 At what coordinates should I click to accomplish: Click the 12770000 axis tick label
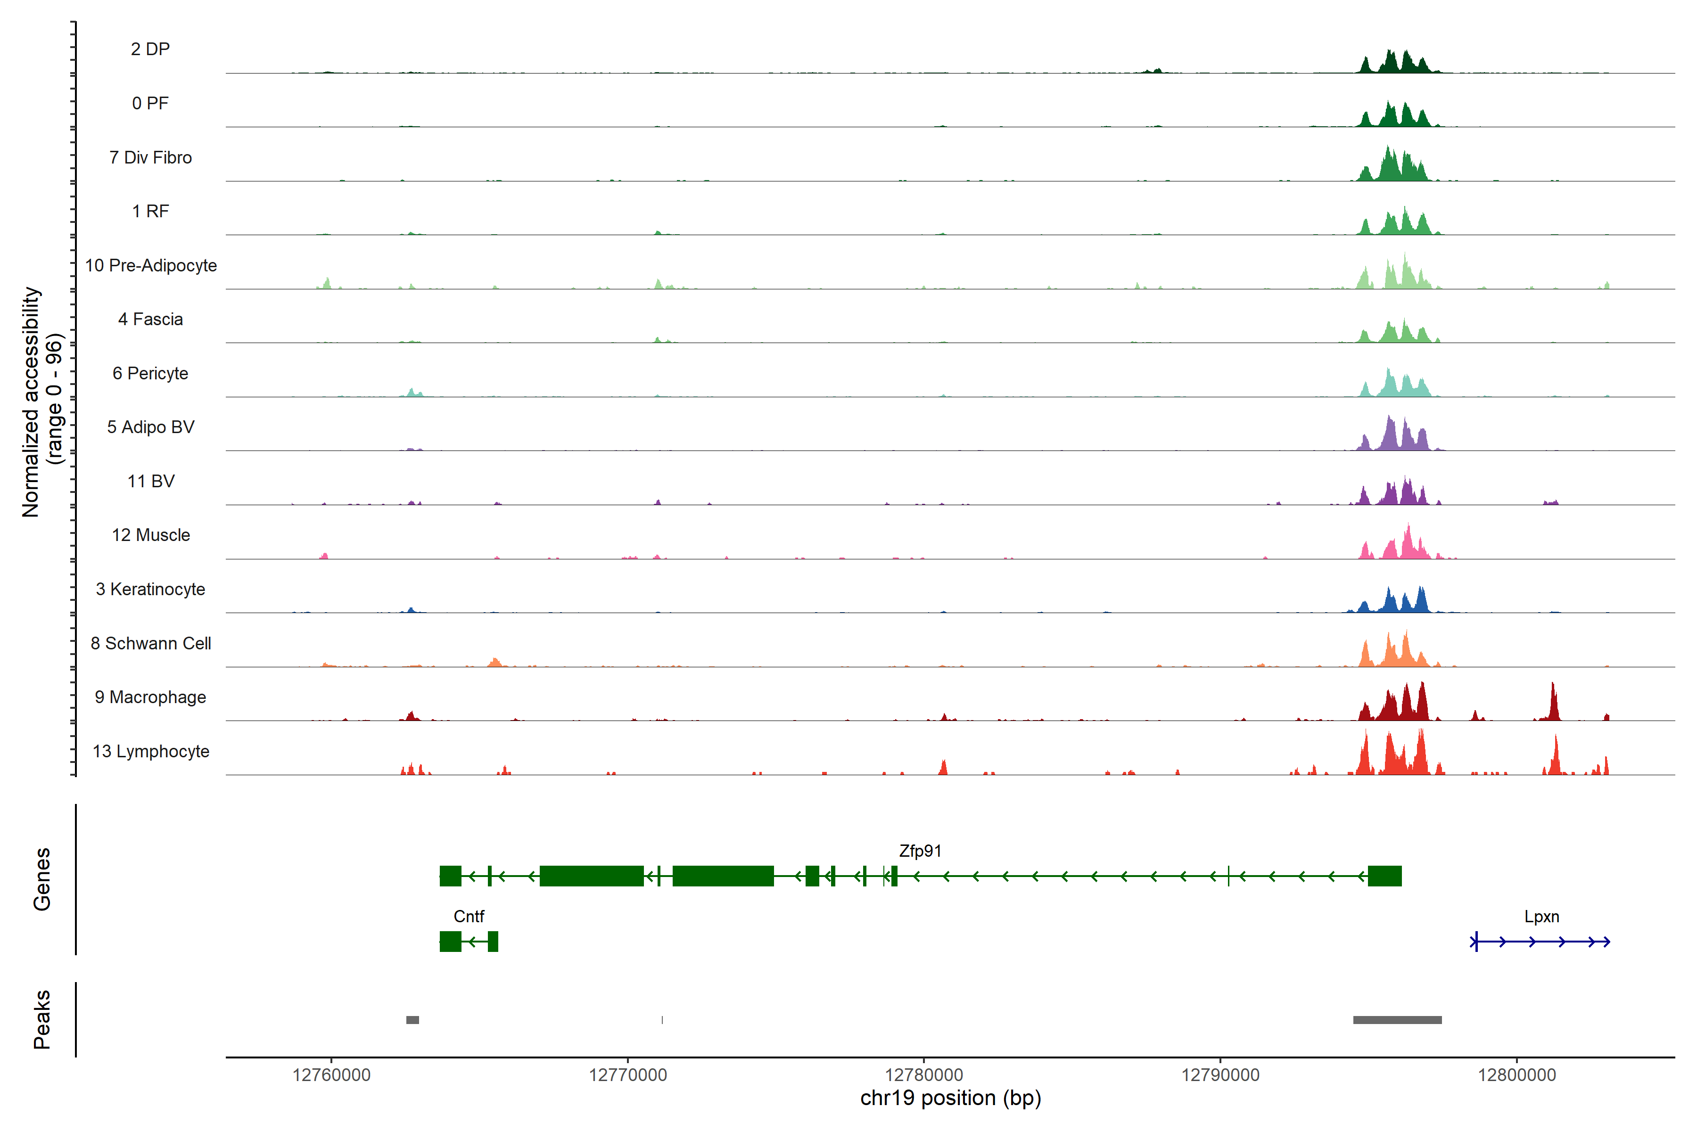click(628, 1075)
